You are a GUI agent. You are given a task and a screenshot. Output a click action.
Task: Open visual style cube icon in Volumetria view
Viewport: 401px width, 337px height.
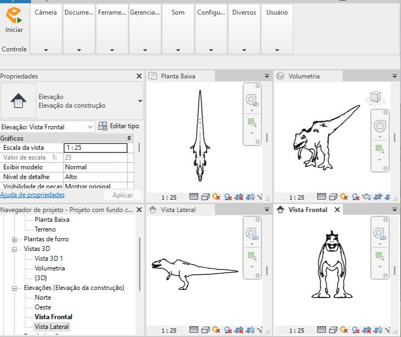click(333, 197)
